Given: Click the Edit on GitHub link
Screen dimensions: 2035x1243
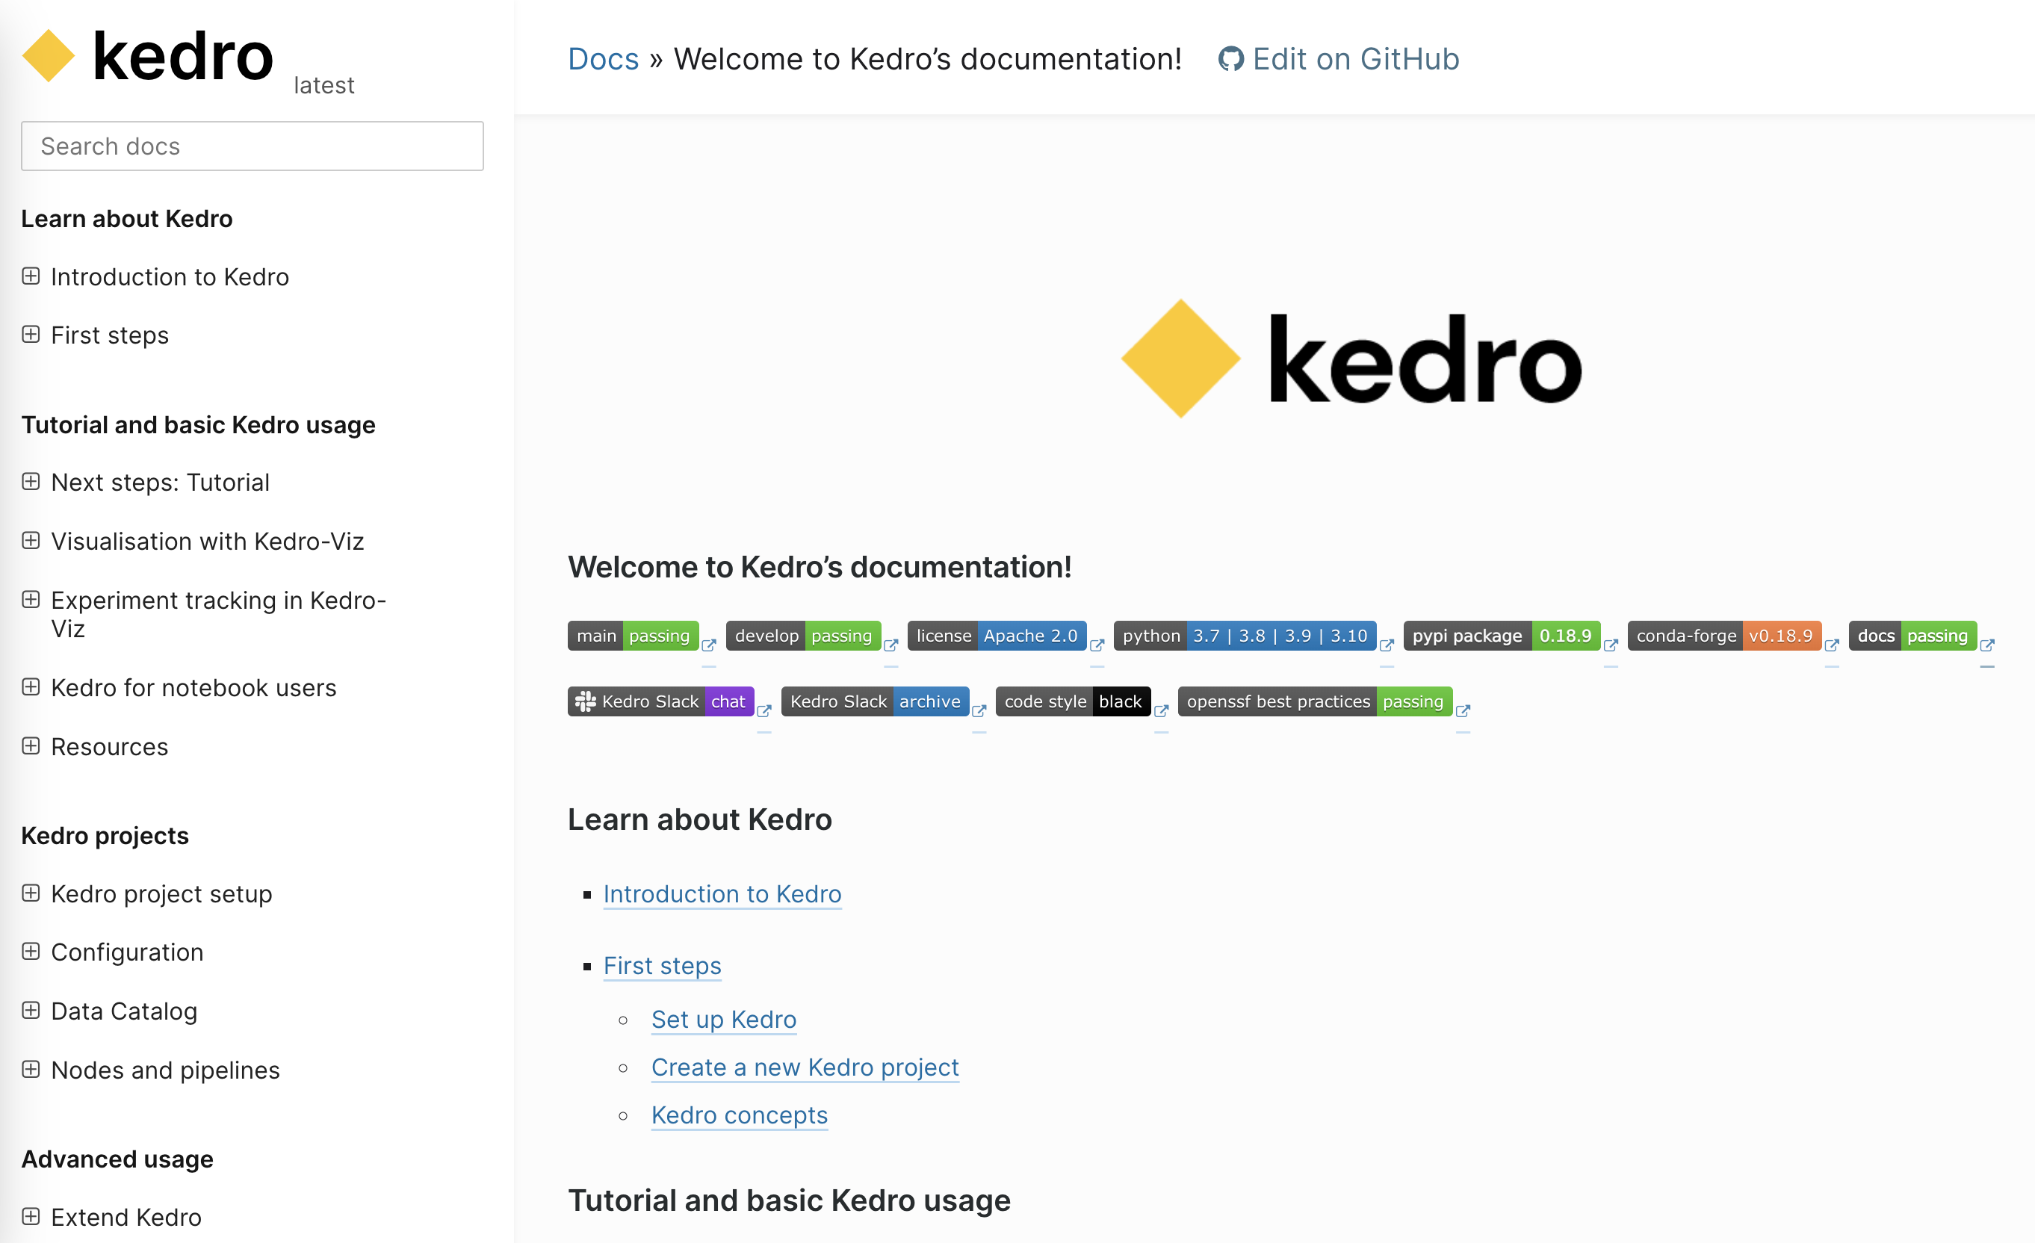Looking at the screenshot, I should click(1355, 59).
